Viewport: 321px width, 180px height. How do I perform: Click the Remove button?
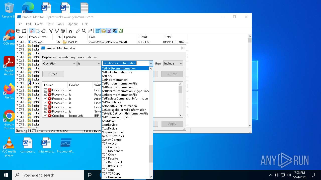pos(172,74)
